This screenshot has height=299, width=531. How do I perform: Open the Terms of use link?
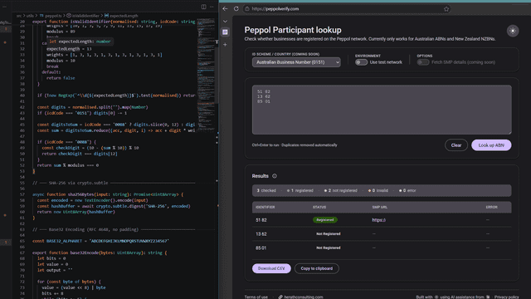point(256,297)
